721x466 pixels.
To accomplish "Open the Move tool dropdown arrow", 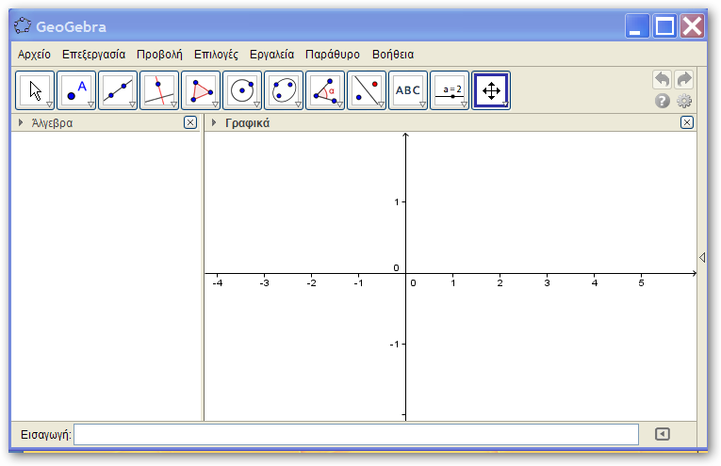I will click(x=49, y=104).
